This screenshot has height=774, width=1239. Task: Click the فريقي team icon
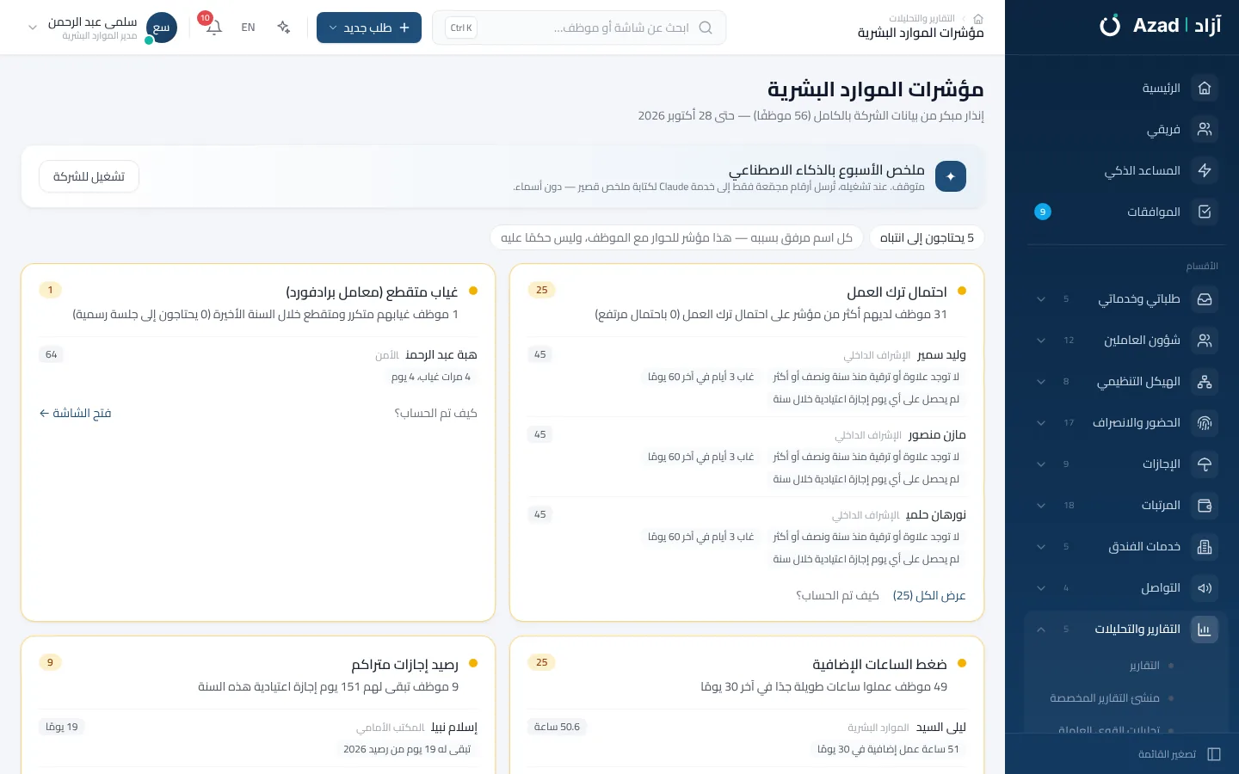(x=1205, y=129)
